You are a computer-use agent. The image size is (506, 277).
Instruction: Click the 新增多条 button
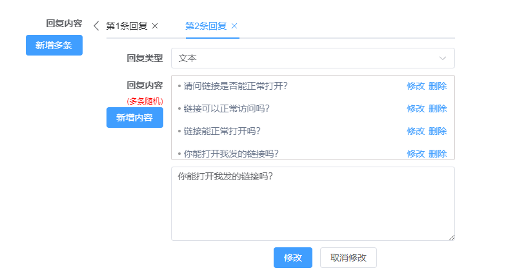click(x=54, y=45)
